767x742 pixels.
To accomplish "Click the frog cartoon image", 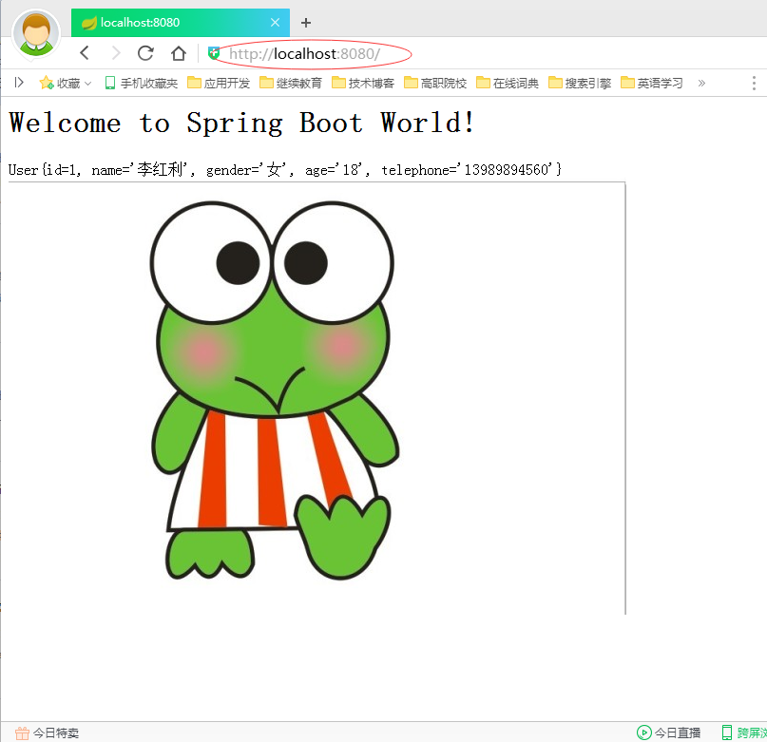I will click(x=275, y=390).
